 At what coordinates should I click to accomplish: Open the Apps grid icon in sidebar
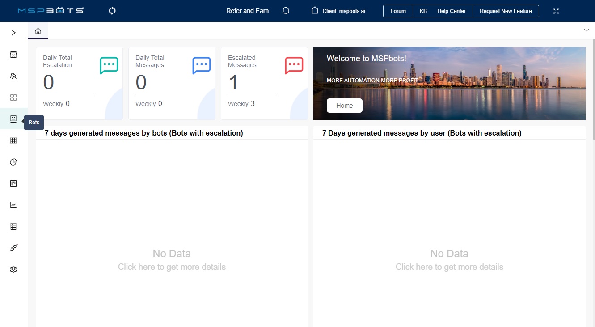tap(13, 97)
